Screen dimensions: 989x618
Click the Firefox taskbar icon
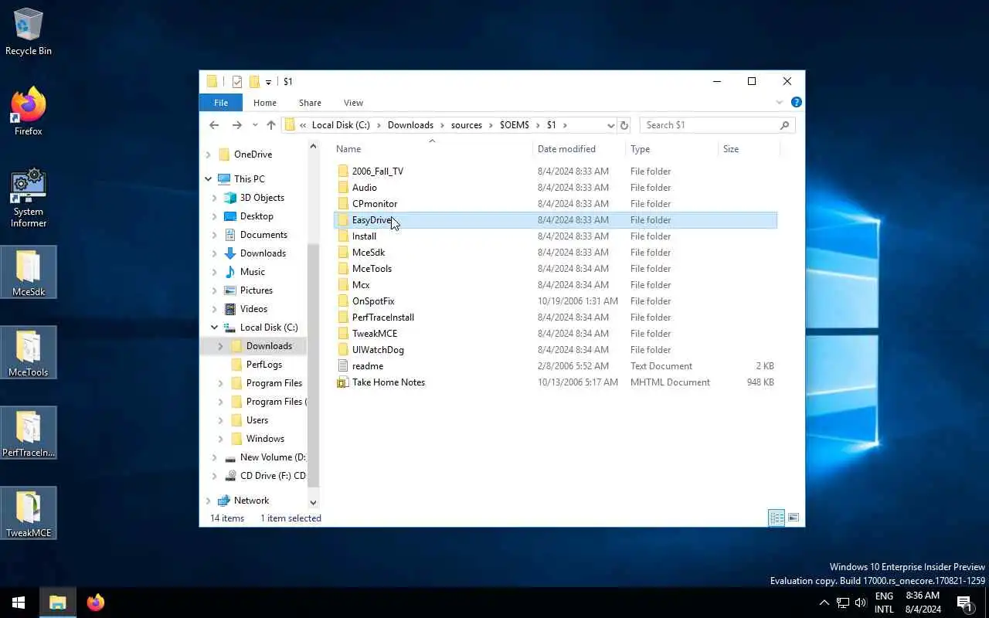tap(95, 603)
